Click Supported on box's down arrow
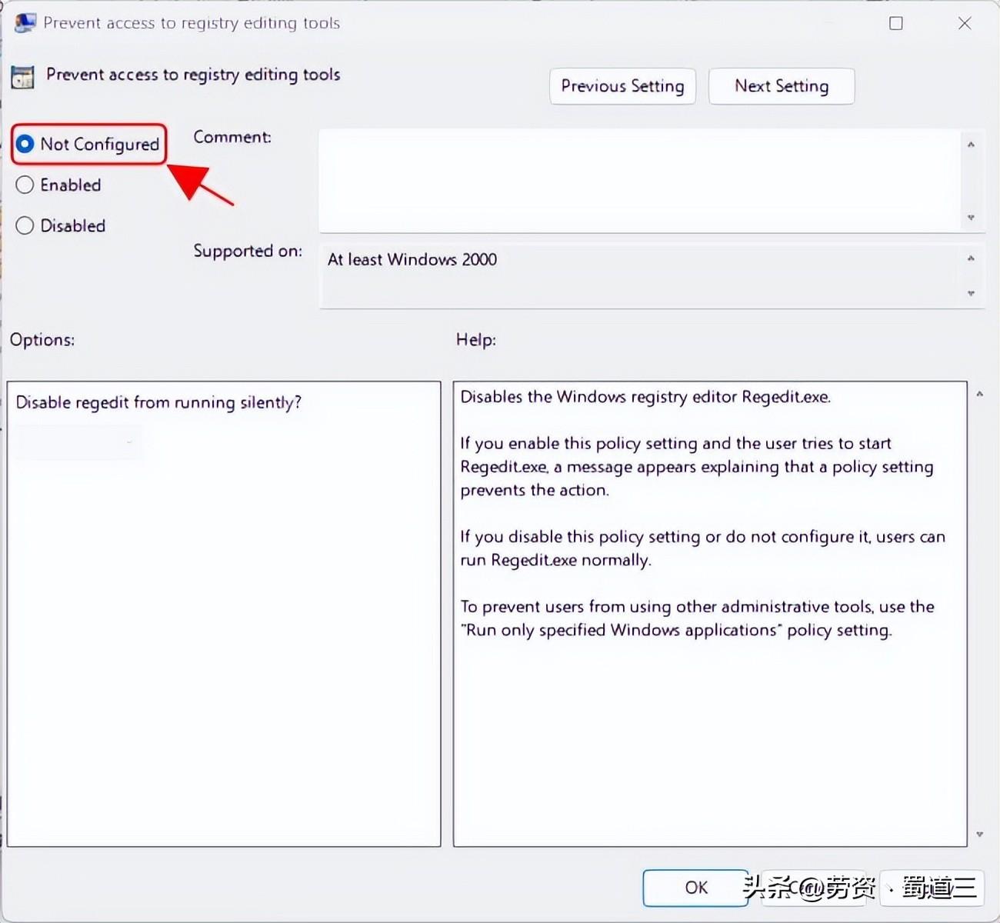Image resolution: width=1000 pixels, height=923 pixels. [x=971, y=294]
